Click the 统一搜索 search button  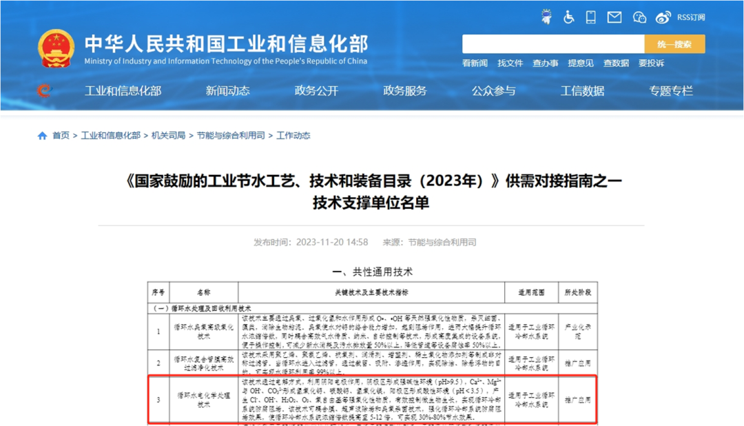[x=674, y=44]
